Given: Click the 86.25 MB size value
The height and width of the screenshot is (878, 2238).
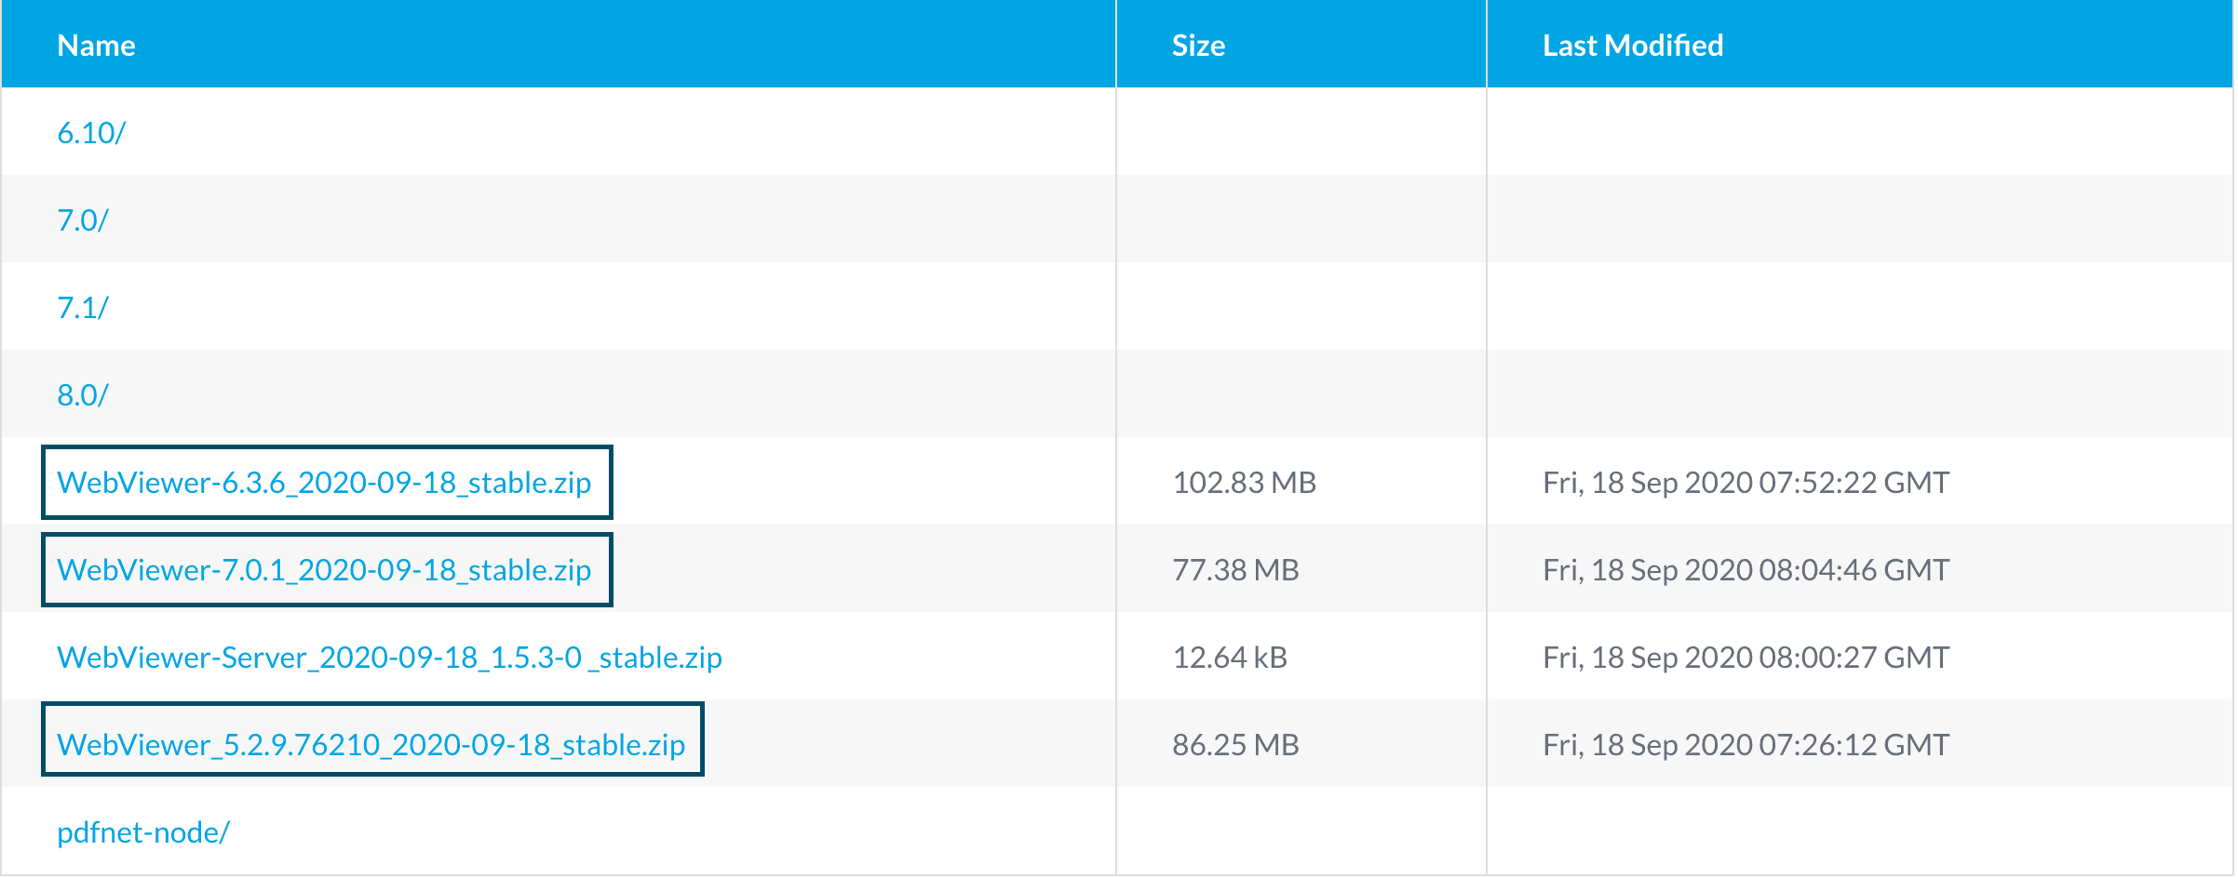Looking at the screenshot, I should [x=1235, y=745].
